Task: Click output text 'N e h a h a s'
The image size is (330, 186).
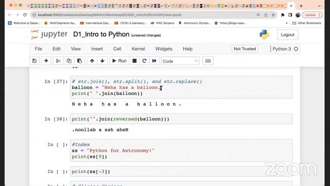Action: 126,104
